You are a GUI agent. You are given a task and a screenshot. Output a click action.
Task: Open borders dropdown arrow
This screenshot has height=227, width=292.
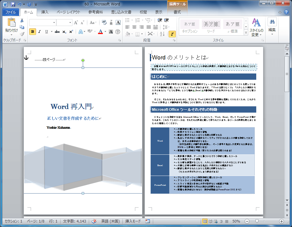click(142, 34)
